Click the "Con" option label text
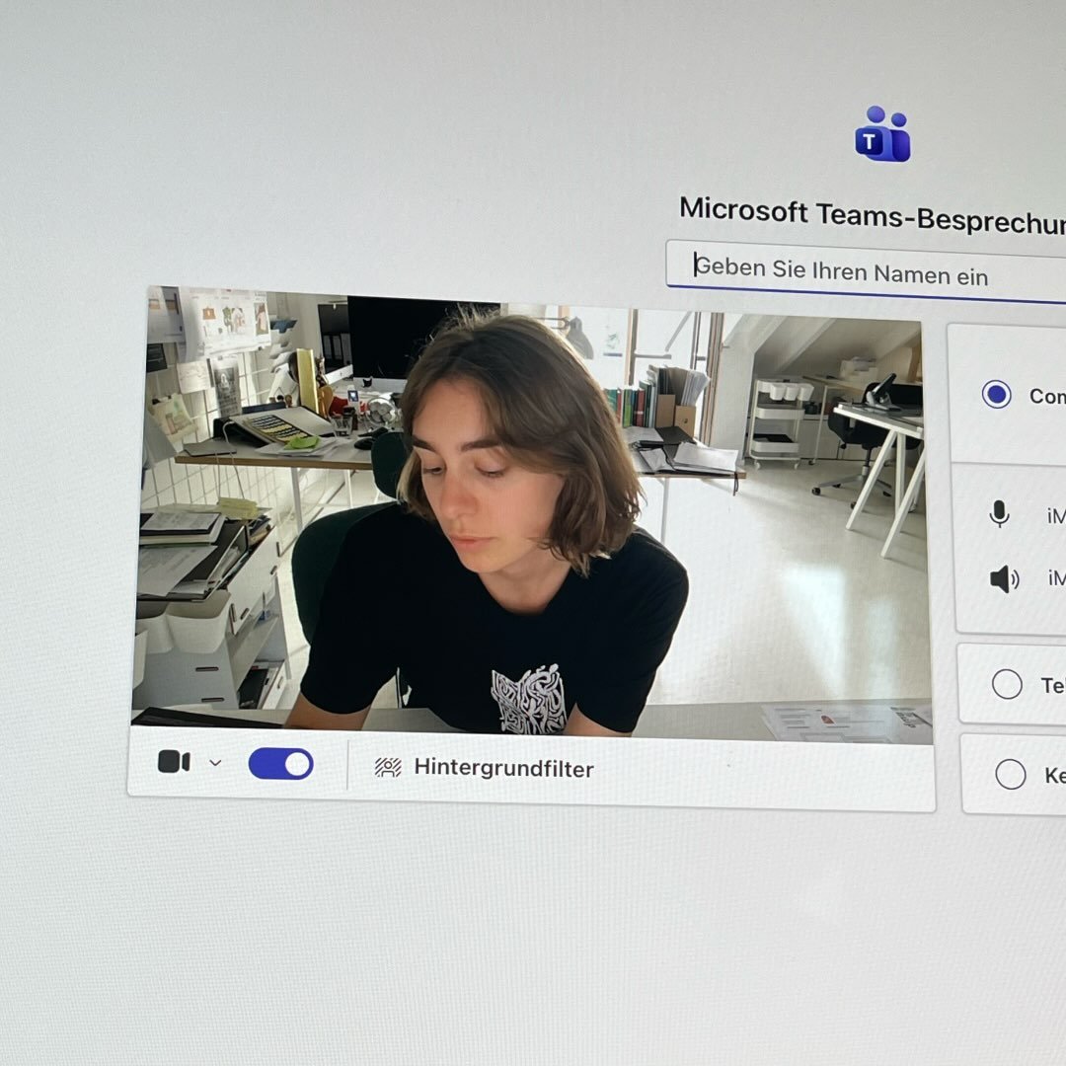This screenshot has width=1066, height=1066. [x=1047, y=397]
